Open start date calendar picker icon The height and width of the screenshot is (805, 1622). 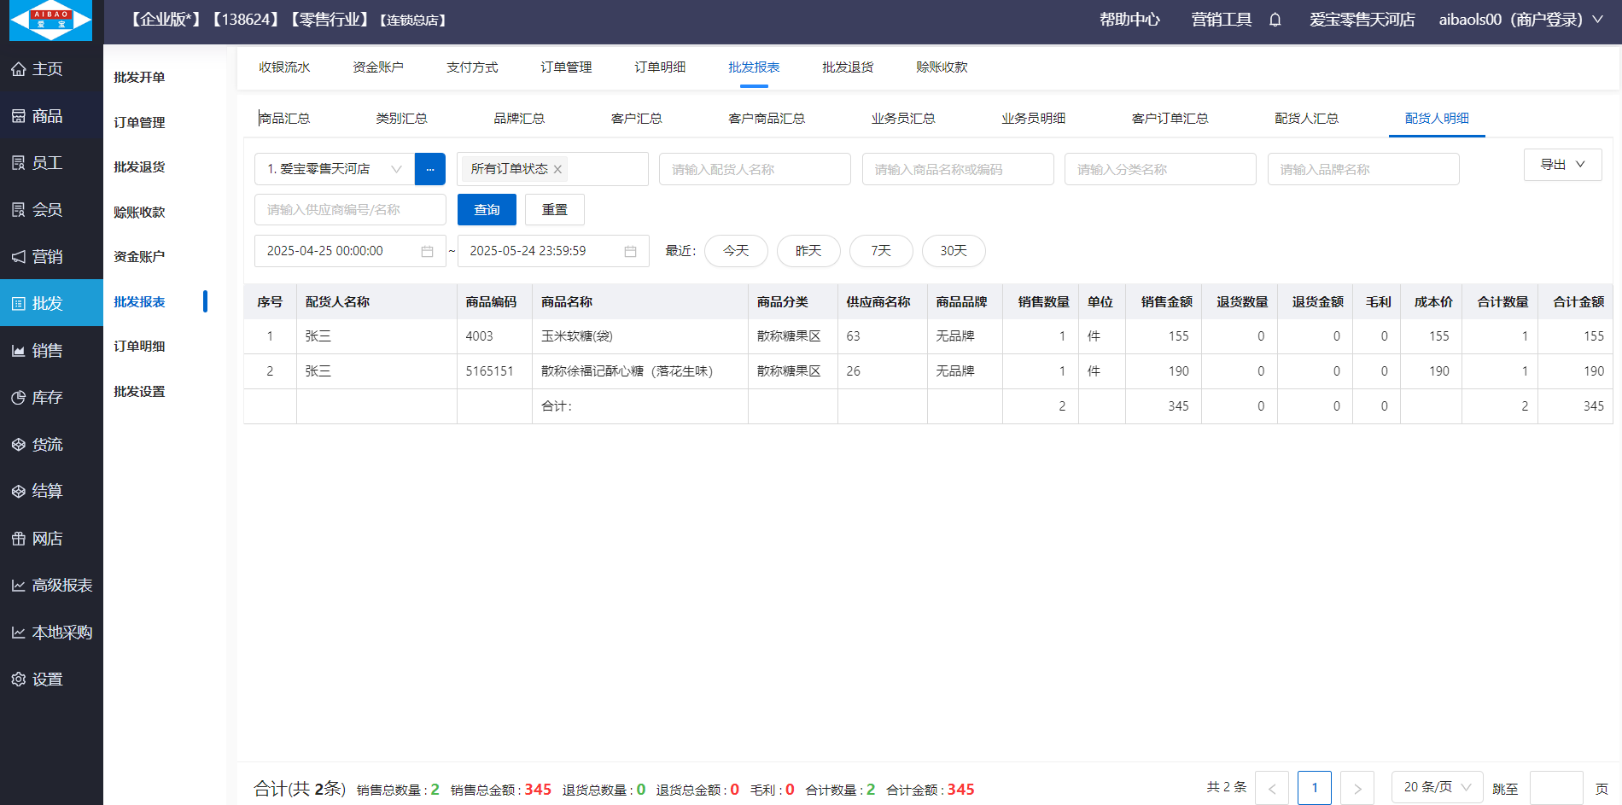427,251
